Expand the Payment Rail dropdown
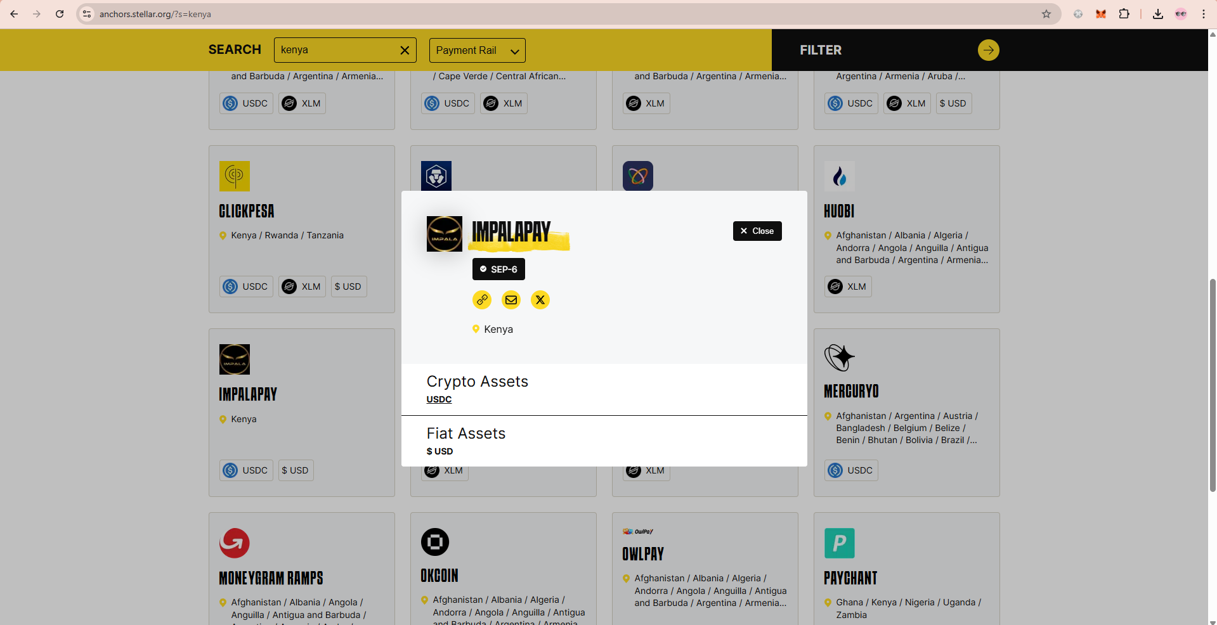Image resolution: width=1217 pixels, height=625 pixels. pyautogui.click(x=477, y=50)
